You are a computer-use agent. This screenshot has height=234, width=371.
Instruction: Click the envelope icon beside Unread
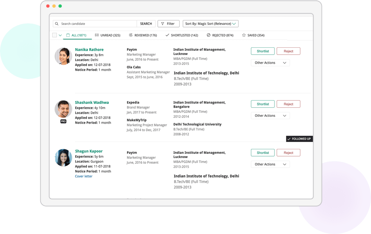point(97,35)
